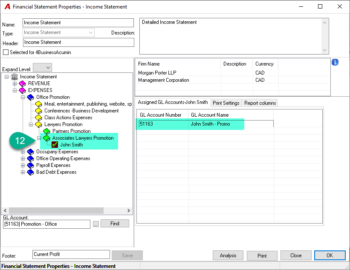Click the Close button

296,256
